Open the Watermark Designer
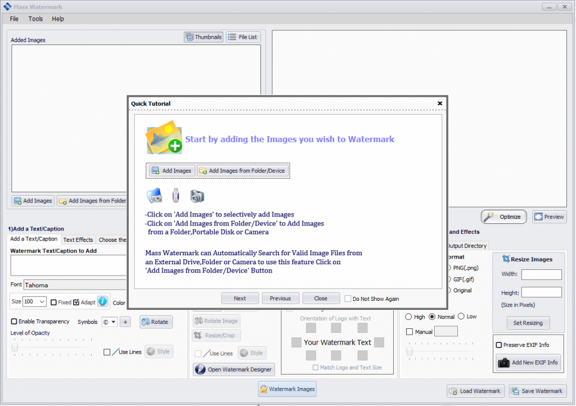Screen dimensions: 576x406 [x=233, y=369]
